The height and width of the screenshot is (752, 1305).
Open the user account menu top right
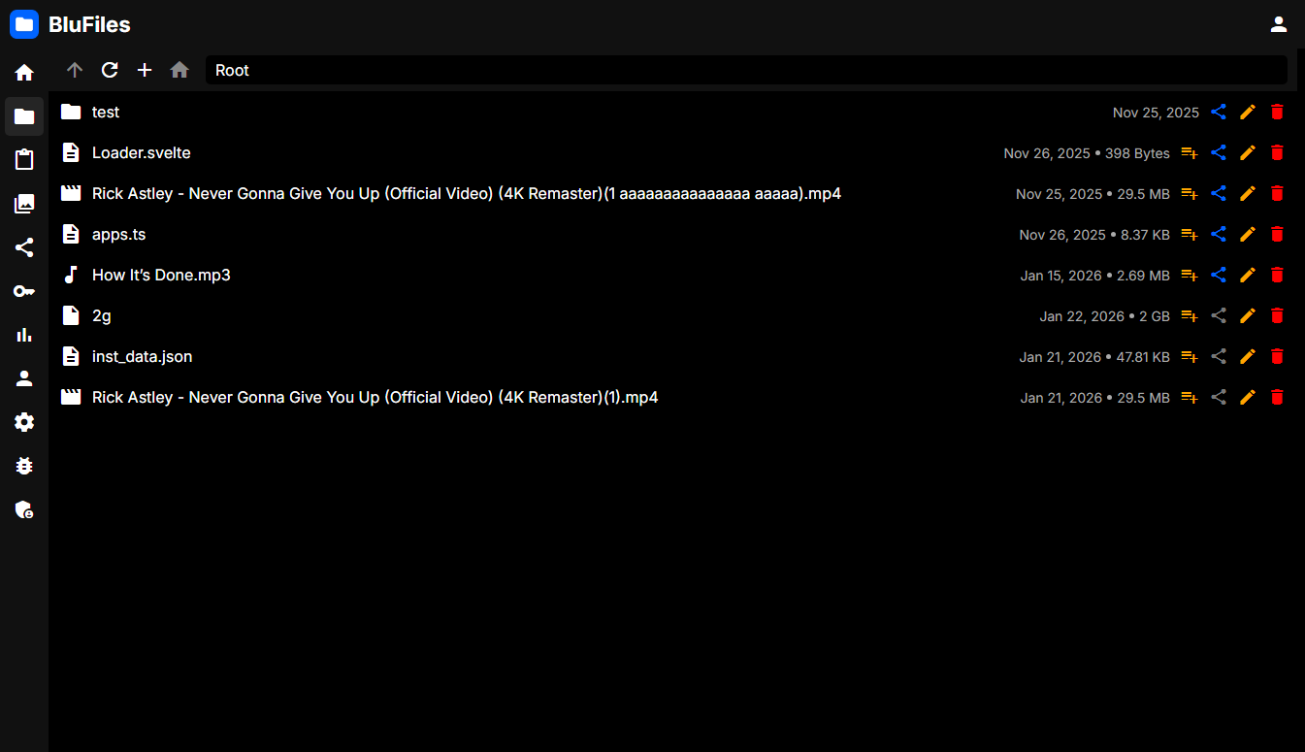[x=1278, y=25]
